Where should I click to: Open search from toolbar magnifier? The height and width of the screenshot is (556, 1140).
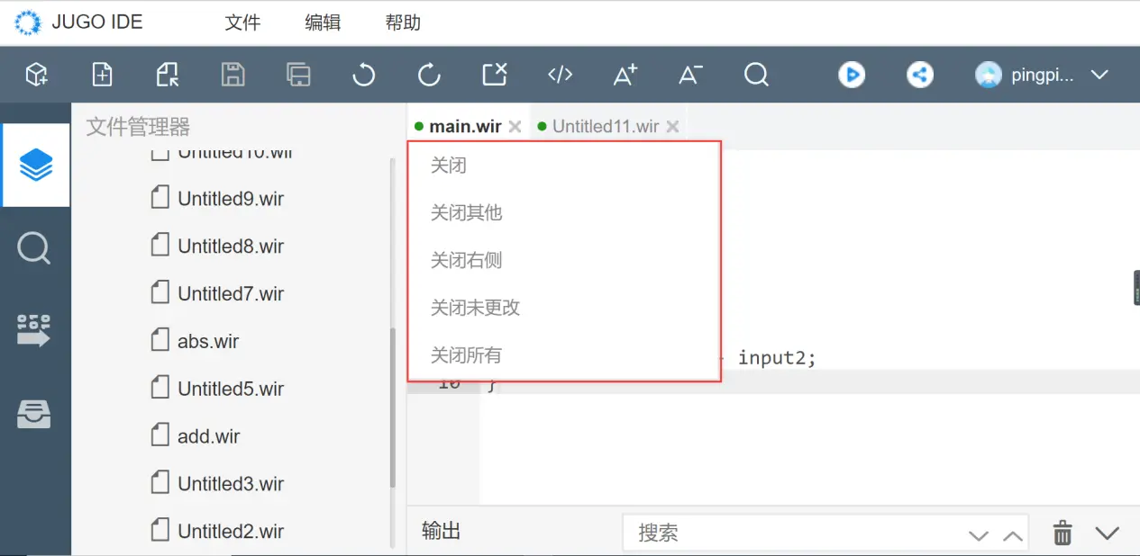click(x=756, y=75)
